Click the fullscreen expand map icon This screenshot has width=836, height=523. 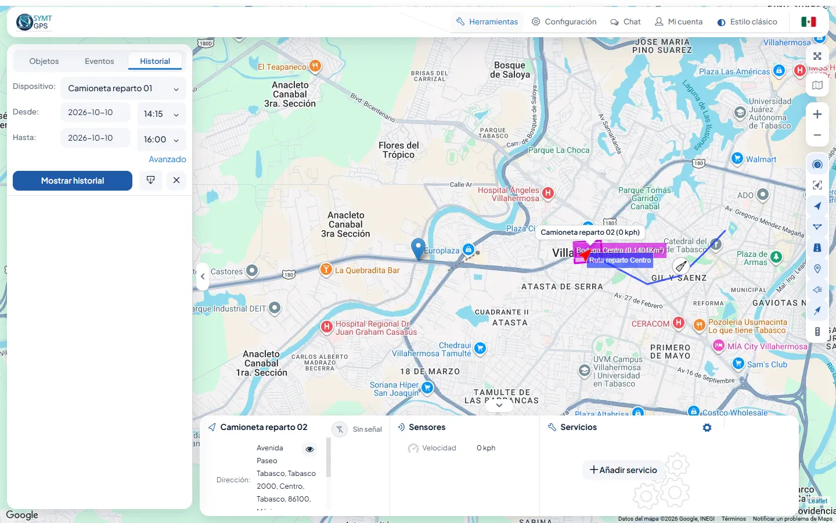pos(817,56)
